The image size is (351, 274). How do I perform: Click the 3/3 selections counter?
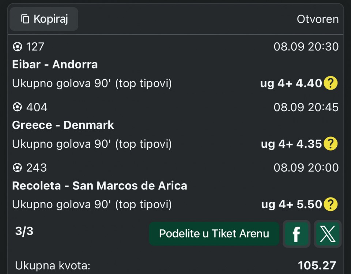tap(24, 231)
